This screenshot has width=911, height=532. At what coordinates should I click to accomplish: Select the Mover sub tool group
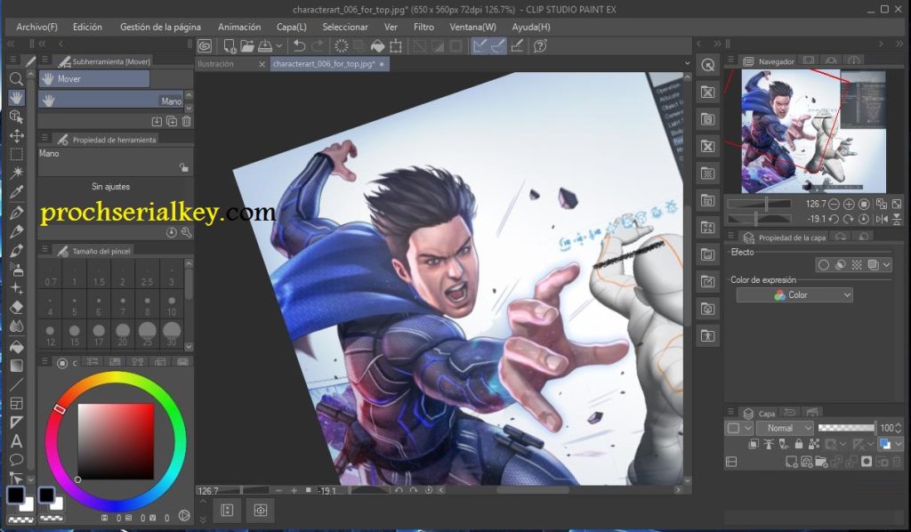[94, 78]
